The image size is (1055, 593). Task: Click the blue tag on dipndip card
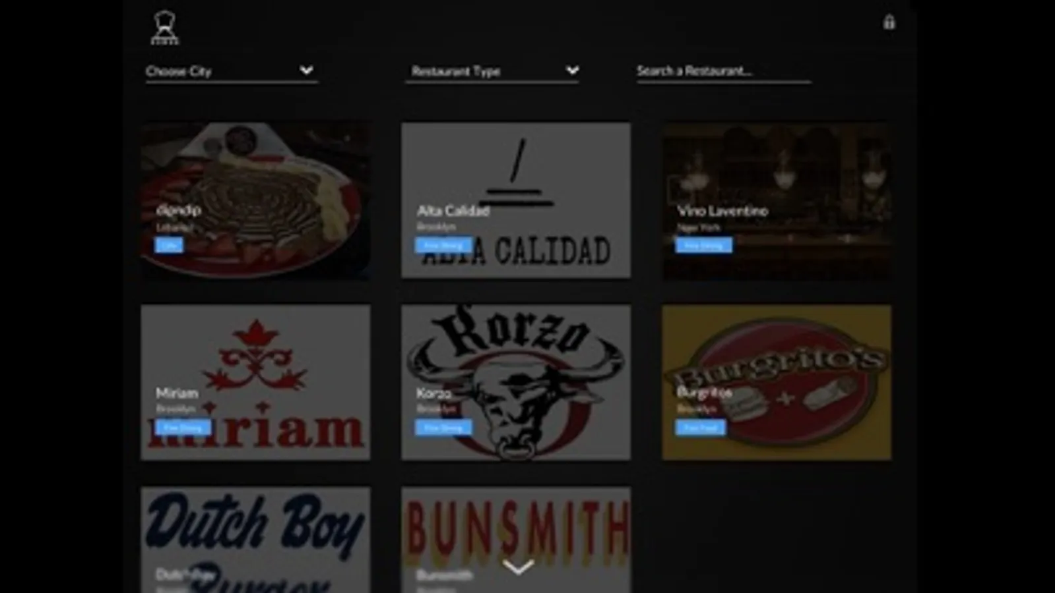point(169,245)
